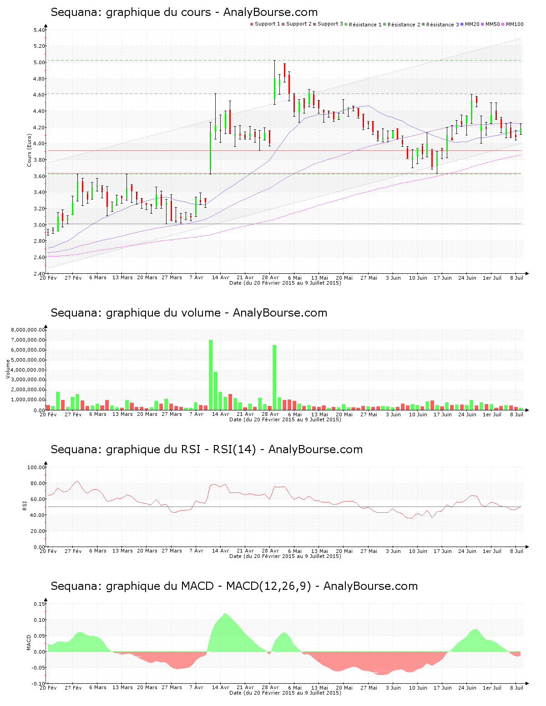Click the Support 1 legend color marker
Image resolution: width=546 pixels, height=706 pixels.
[x=252, y=24]
